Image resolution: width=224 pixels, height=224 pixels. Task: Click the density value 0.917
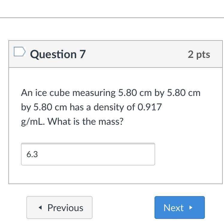[149, 107]
